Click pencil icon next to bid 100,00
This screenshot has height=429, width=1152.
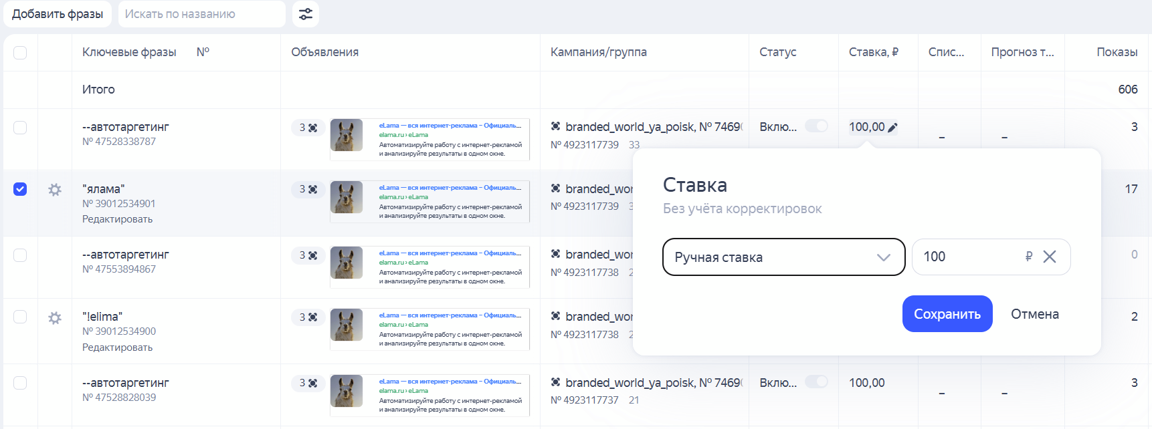892,128
